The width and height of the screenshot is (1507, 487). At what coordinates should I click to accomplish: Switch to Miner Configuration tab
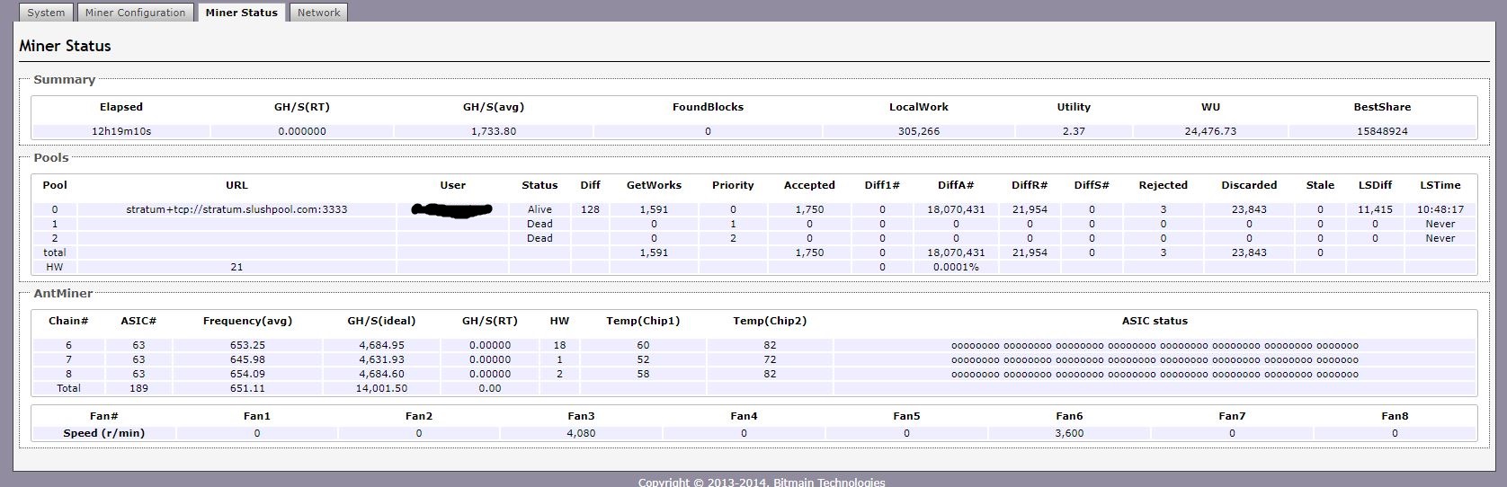point(135,13)
